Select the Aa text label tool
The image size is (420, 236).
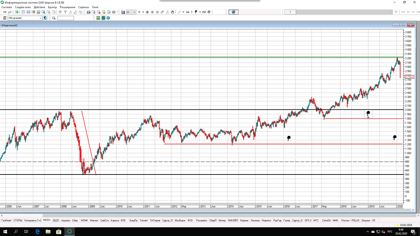coord(187,12)
